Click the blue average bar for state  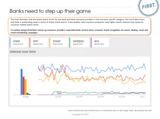click(x=22, y=82)
